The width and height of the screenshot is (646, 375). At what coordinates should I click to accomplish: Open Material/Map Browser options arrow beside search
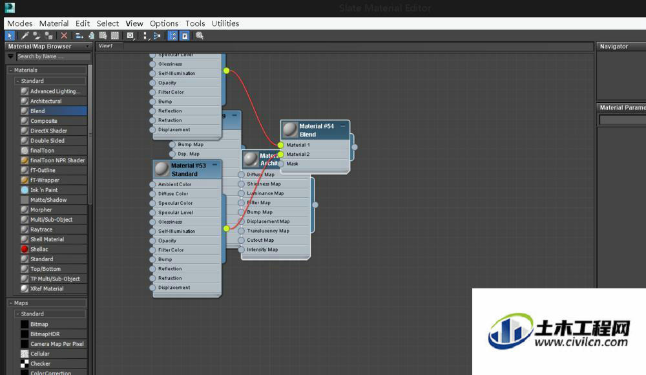[11, 56]
